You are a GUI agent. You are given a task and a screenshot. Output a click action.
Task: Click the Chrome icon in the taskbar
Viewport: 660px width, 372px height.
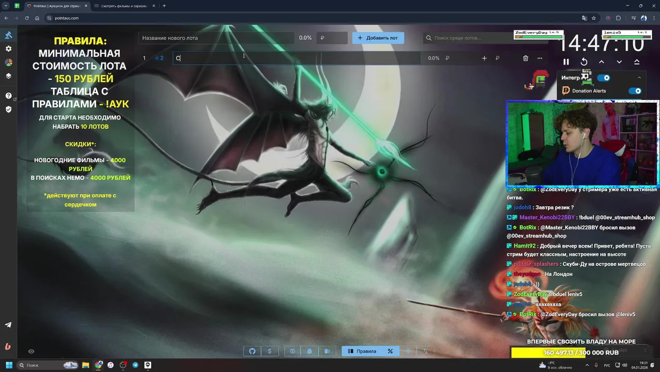tap(98, 365)
